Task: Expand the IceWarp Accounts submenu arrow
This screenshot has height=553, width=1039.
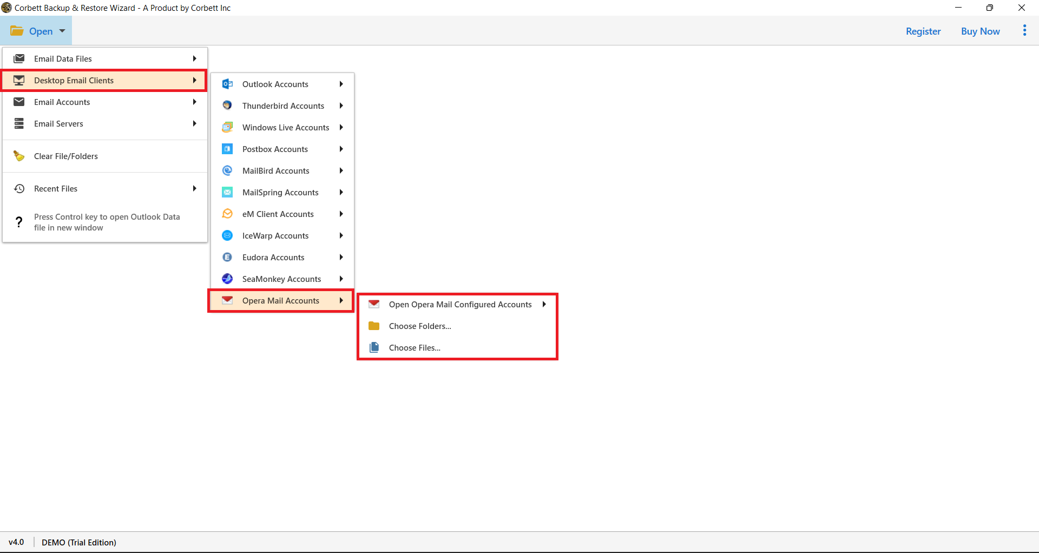Action: point(341,235)
